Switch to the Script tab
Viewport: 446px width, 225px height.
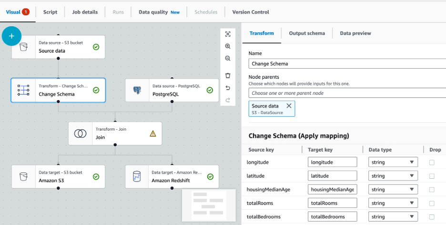pos(50,12)
